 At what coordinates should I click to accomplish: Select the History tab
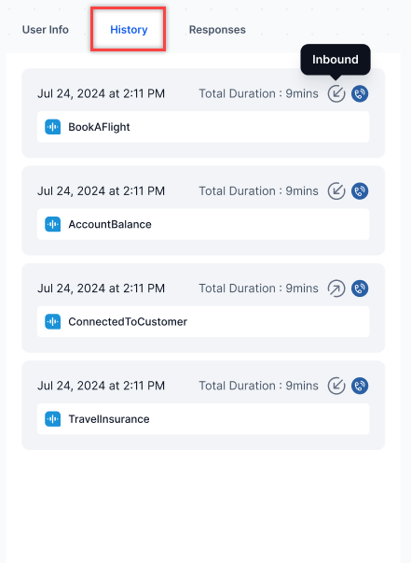(x=129, y=30)
